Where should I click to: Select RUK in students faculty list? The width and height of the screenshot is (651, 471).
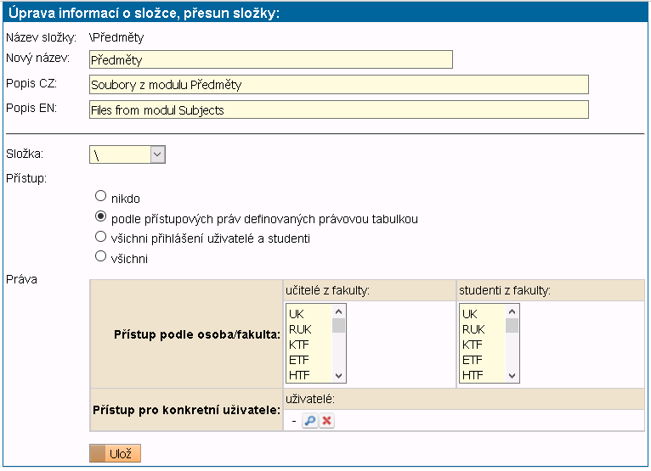click(x=481, y=329)
